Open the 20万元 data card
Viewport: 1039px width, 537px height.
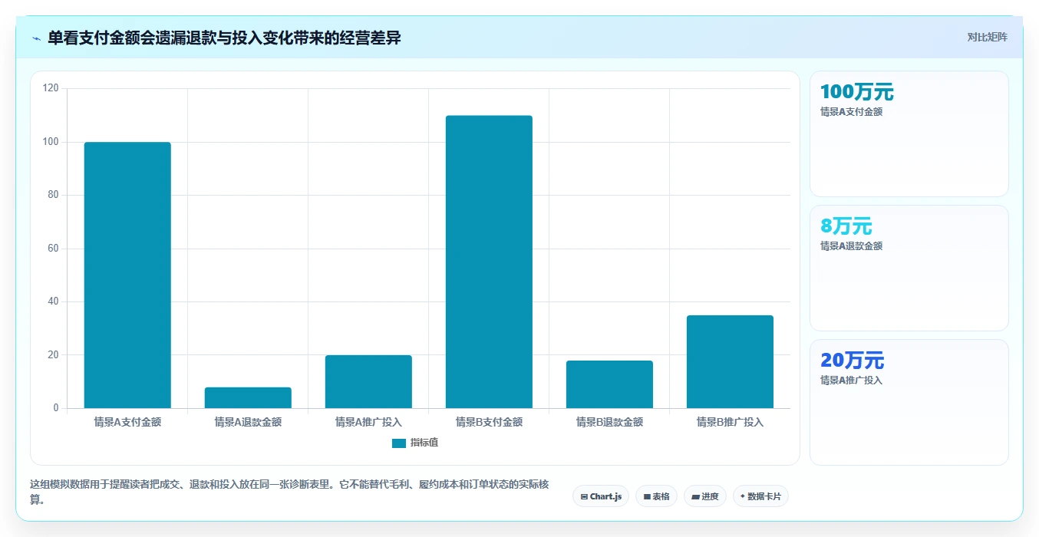pyautogui.click(x=909, y=402)
